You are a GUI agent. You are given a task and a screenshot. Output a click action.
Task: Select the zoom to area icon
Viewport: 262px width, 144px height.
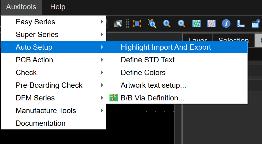(x=152, y=24)
